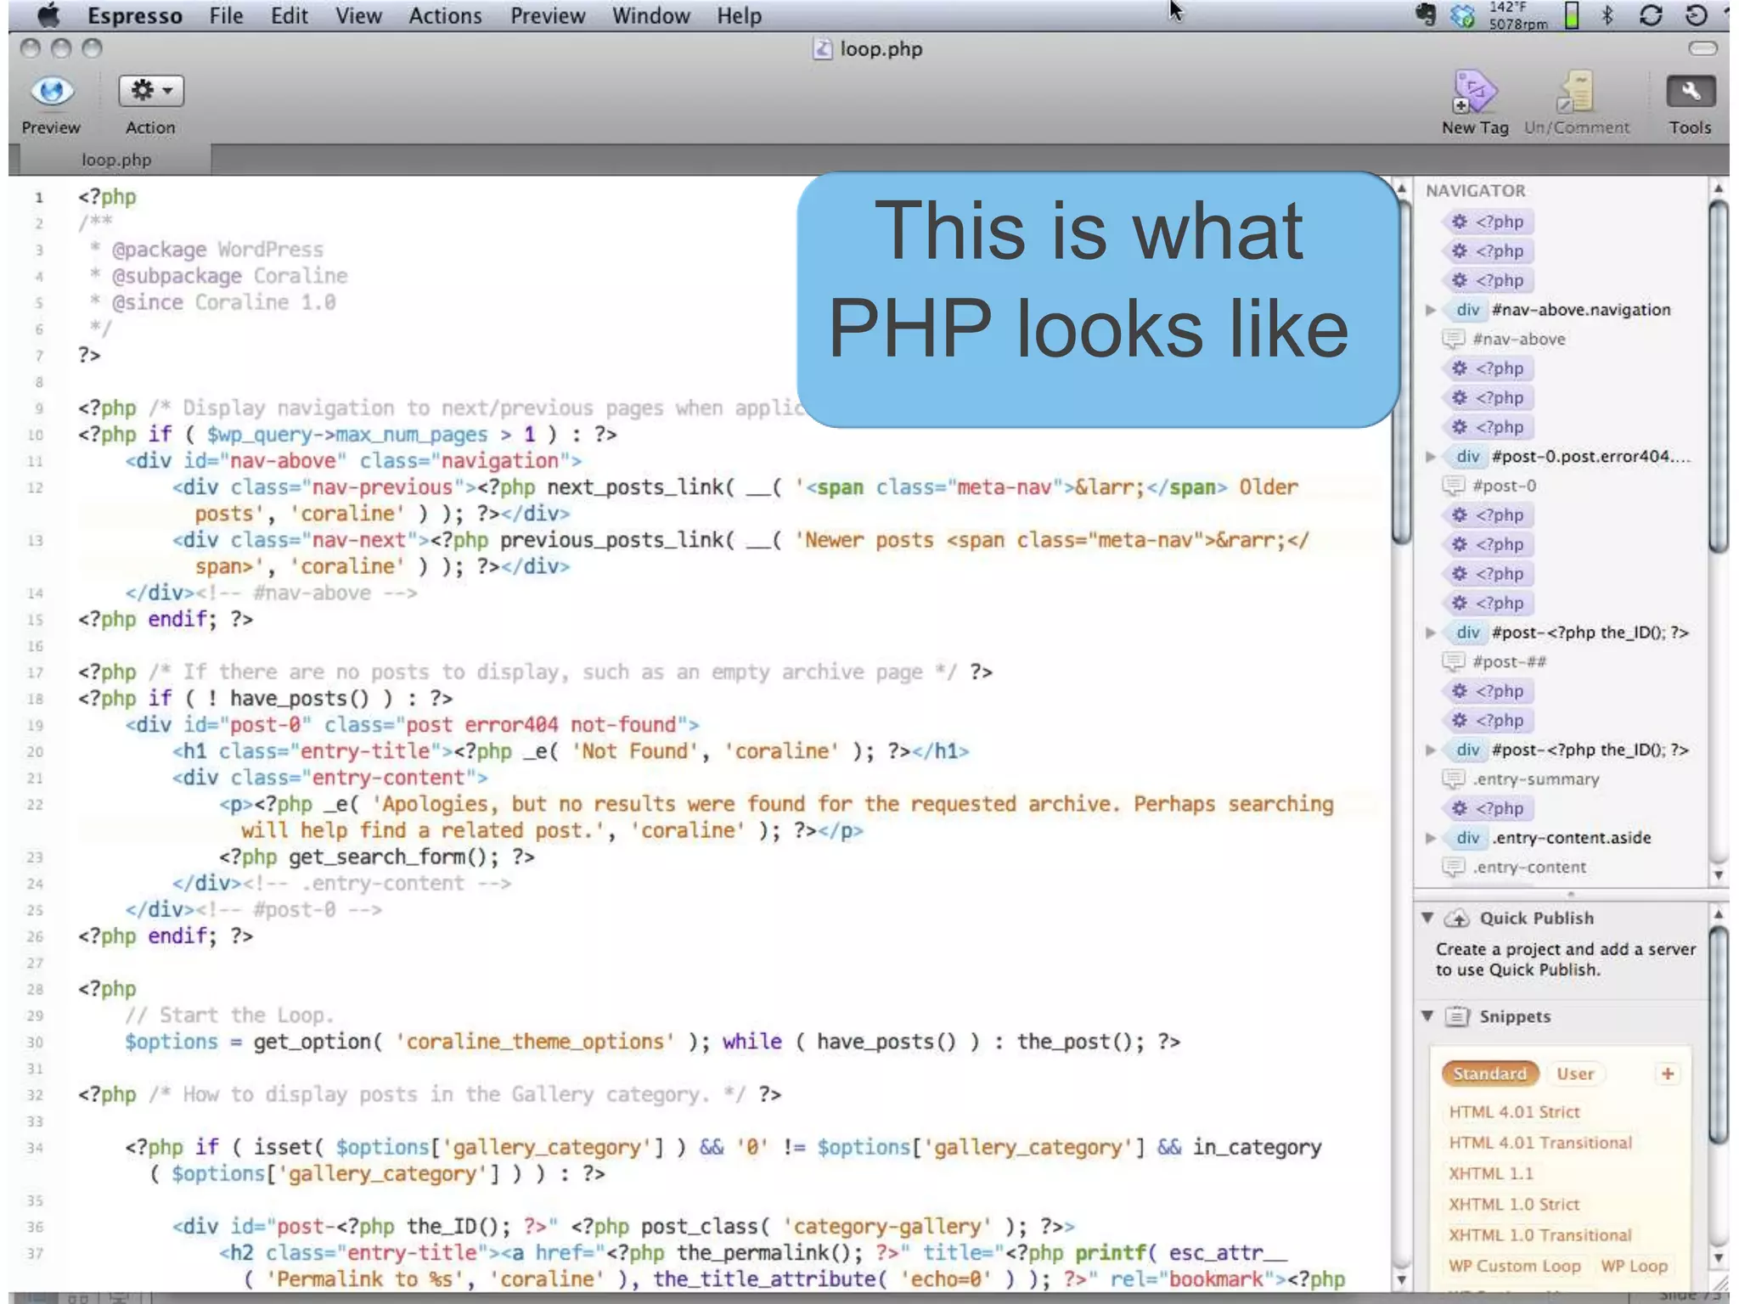
Task: Select the first <?php item in Navigator
Action: 1489,222
